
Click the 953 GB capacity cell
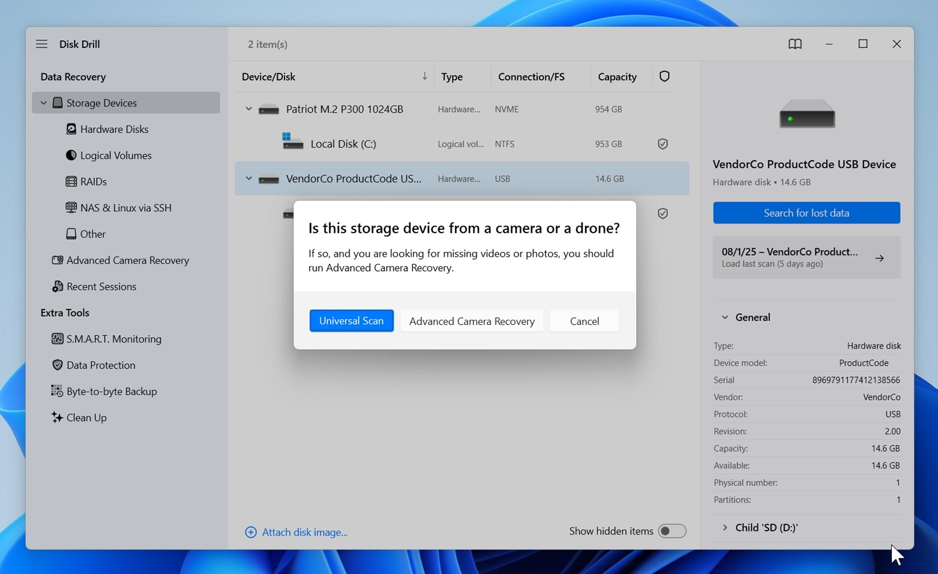[x=609, y=144]
